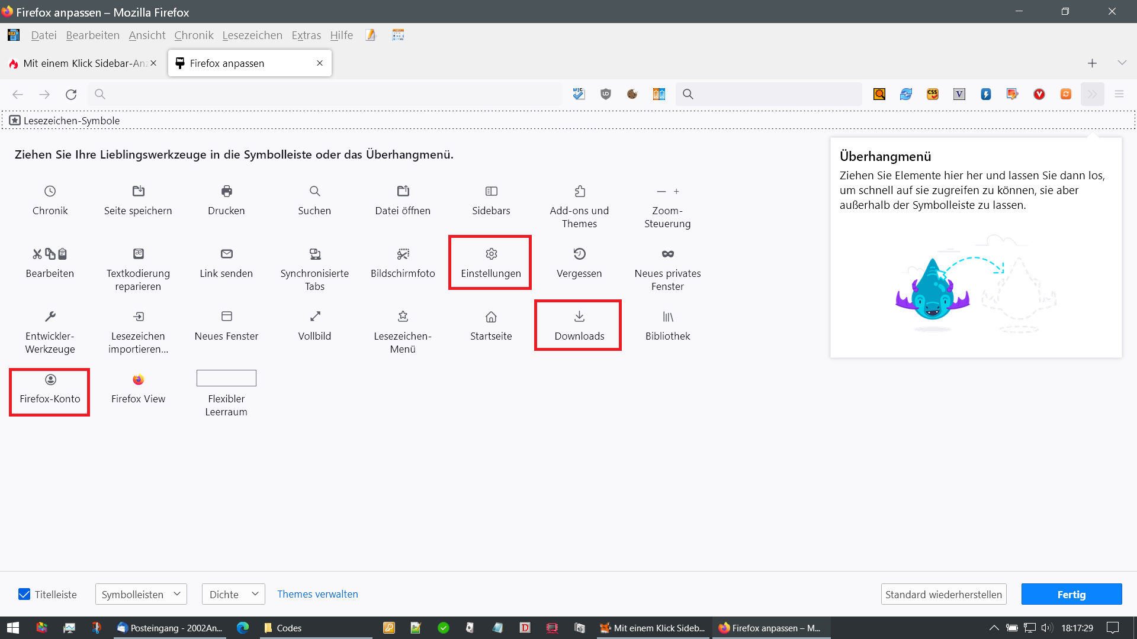The image size is (1137, 639).
Task: Click the Neues privates Fenster mask icon
Action: (x=667, y=254)
